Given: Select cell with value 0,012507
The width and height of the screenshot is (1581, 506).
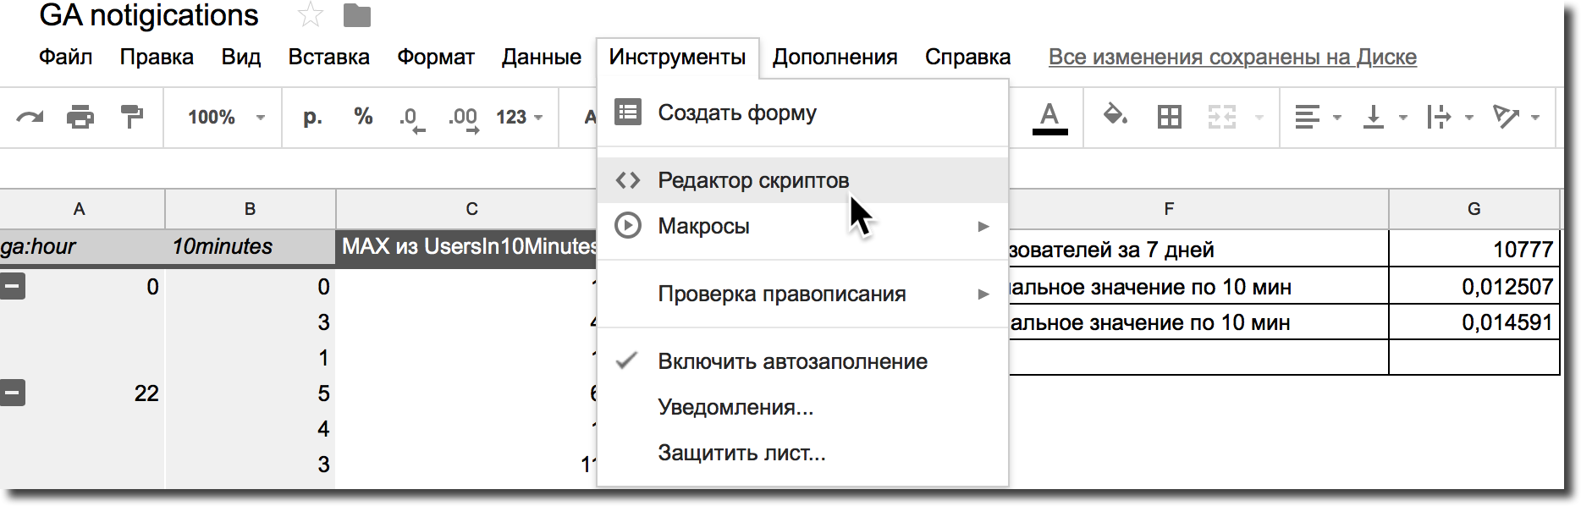Looking at the screenshot, I should tap(1474, 287).
